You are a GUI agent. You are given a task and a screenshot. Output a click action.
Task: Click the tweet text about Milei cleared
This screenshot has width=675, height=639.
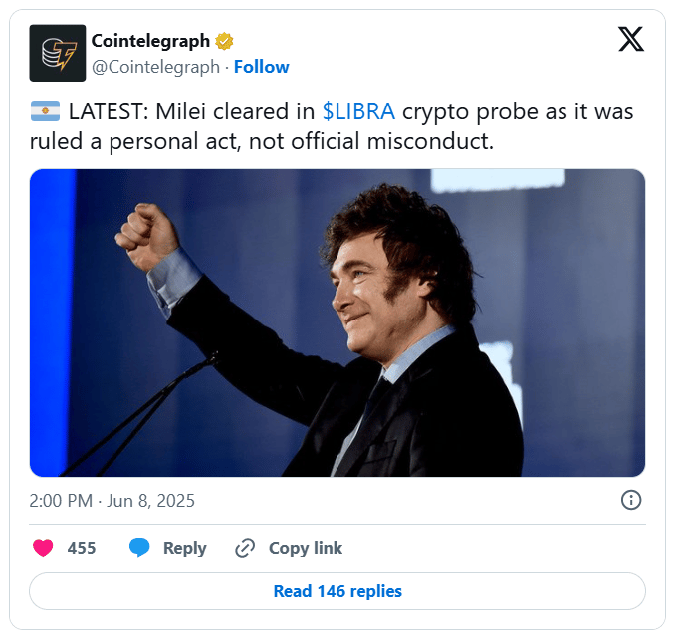pyautogui.click(x=332, y=126)
